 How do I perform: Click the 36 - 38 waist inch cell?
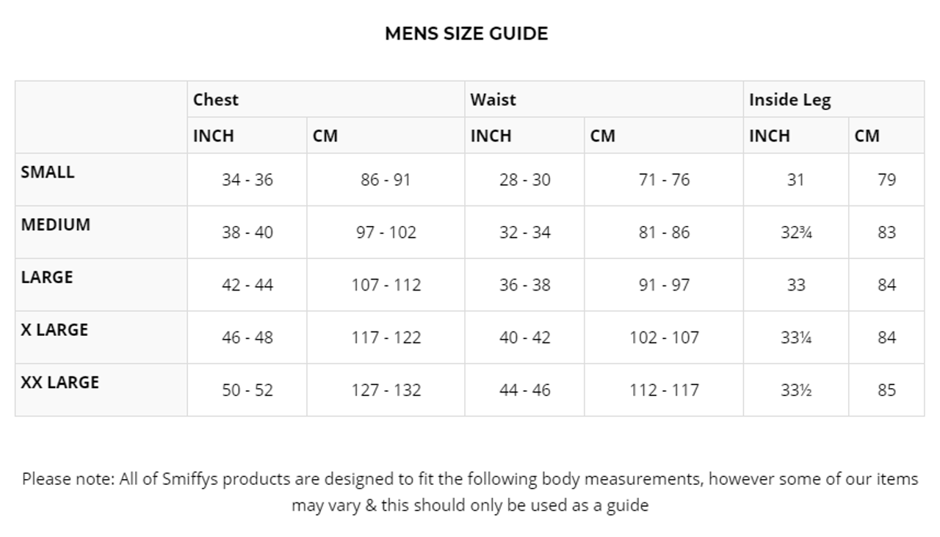tap(524, 285)
